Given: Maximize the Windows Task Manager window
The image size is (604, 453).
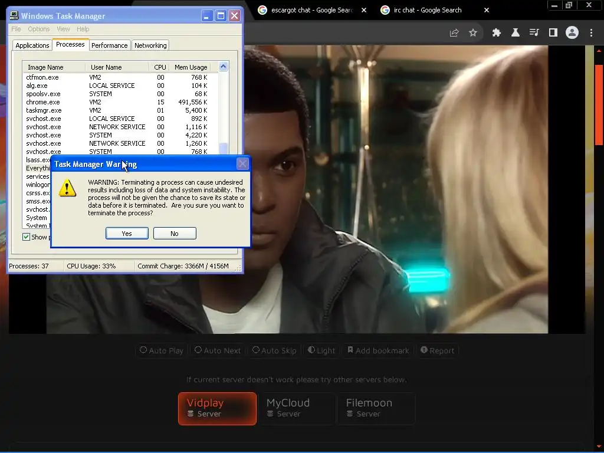Looking at the screenshot, I should click(221, 16).
